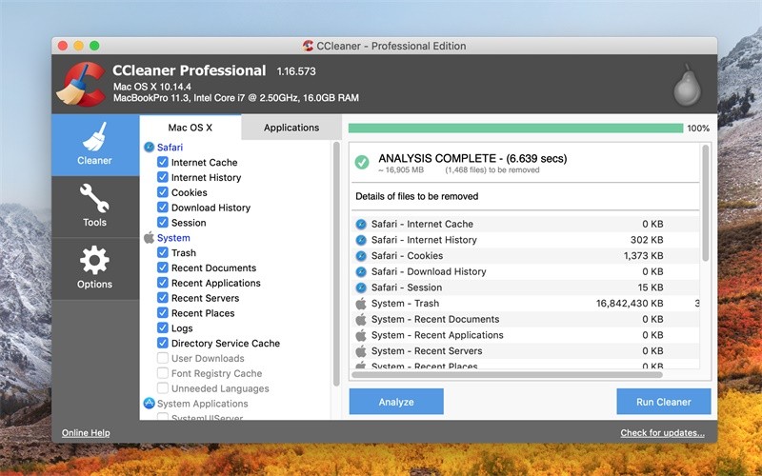Click the ANALYSIS COMPLETE heading text

coord(472,158)
